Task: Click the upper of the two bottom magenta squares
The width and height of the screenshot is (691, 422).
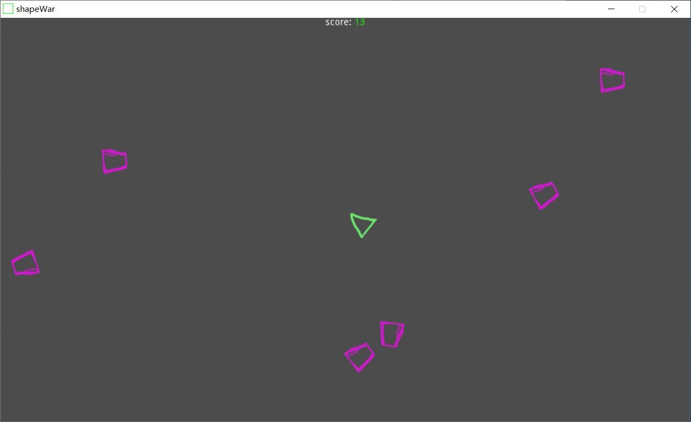Action: (x=392, y=334)
